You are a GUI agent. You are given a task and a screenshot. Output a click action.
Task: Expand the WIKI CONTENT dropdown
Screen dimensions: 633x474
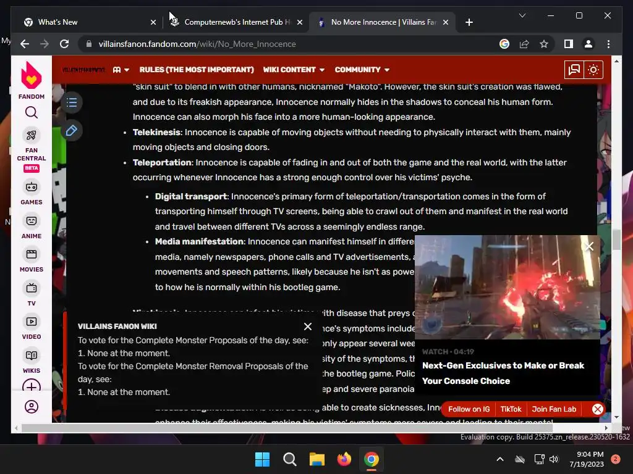[294, 70]
